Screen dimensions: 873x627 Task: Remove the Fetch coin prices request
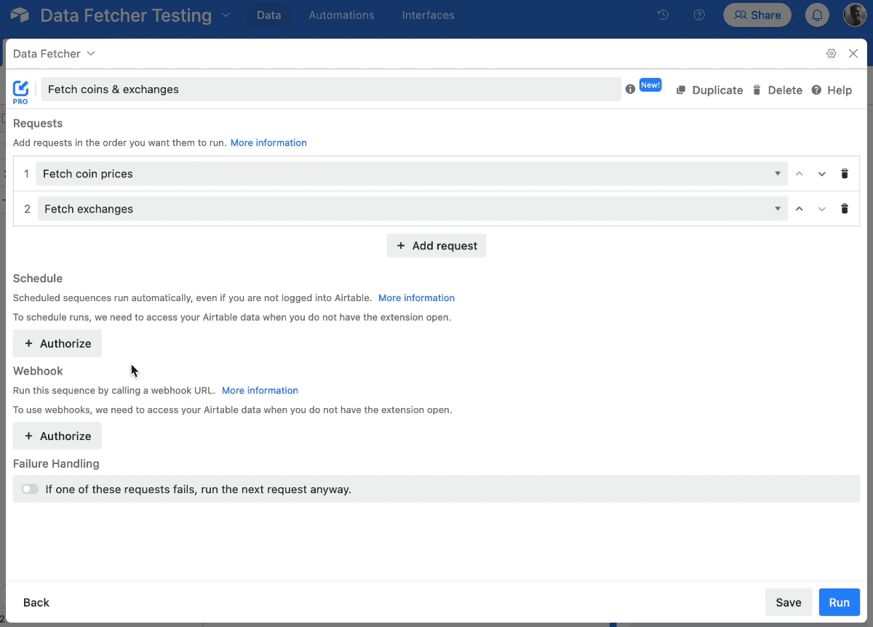(845, 174)
